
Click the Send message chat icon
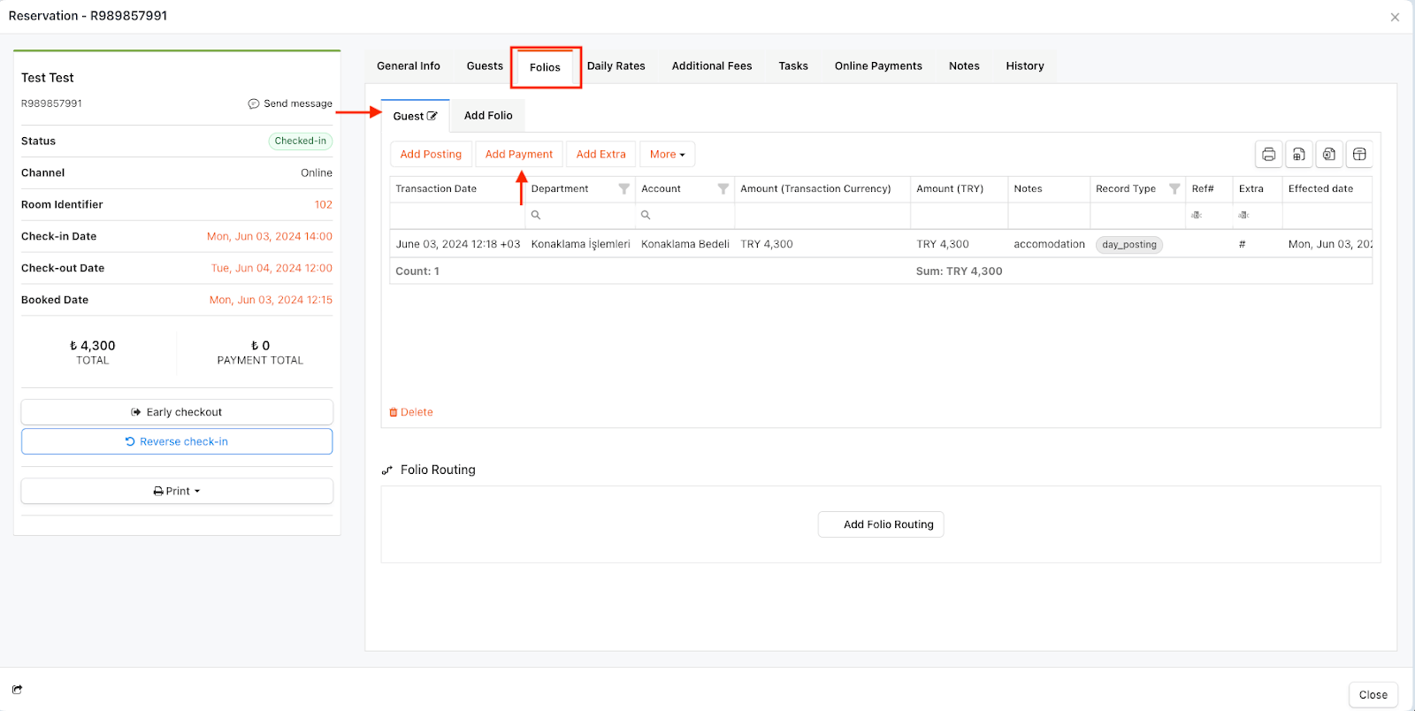tap(254, 104)
